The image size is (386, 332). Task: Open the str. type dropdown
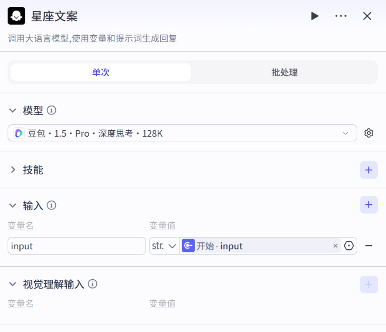coord(164,246)
